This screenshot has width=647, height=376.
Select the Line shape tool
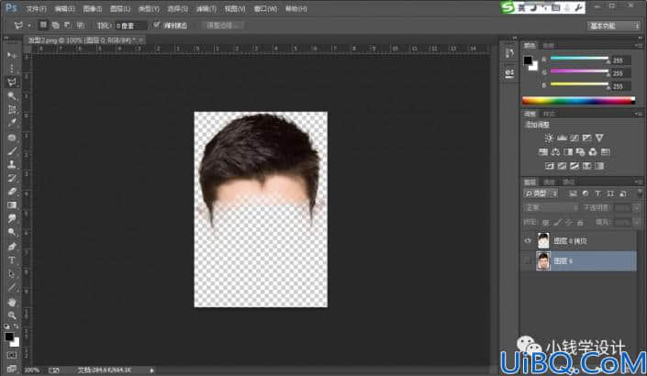pyautogui.click(x=12, y=287)
